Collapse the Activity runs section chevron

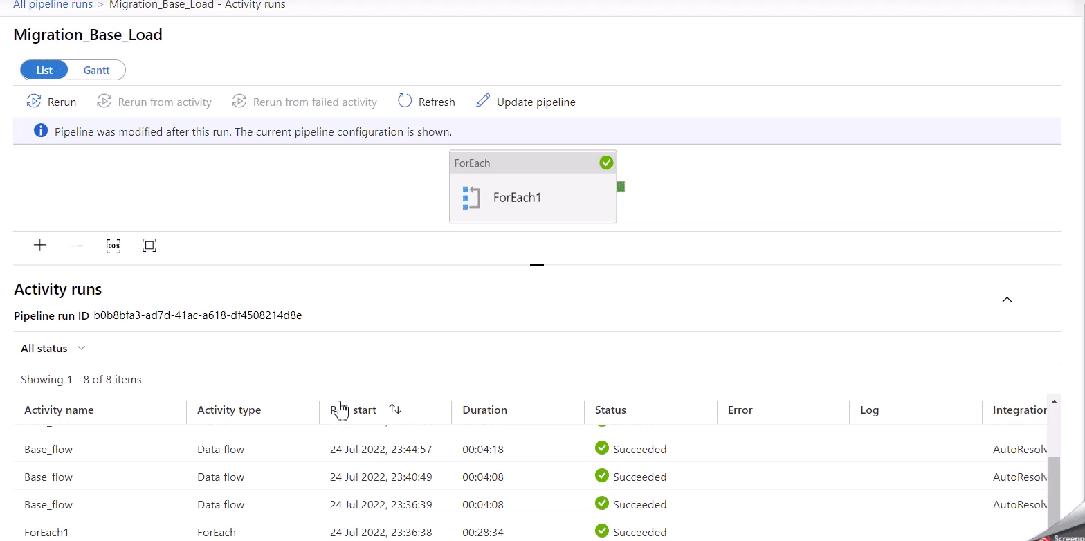1007,300
